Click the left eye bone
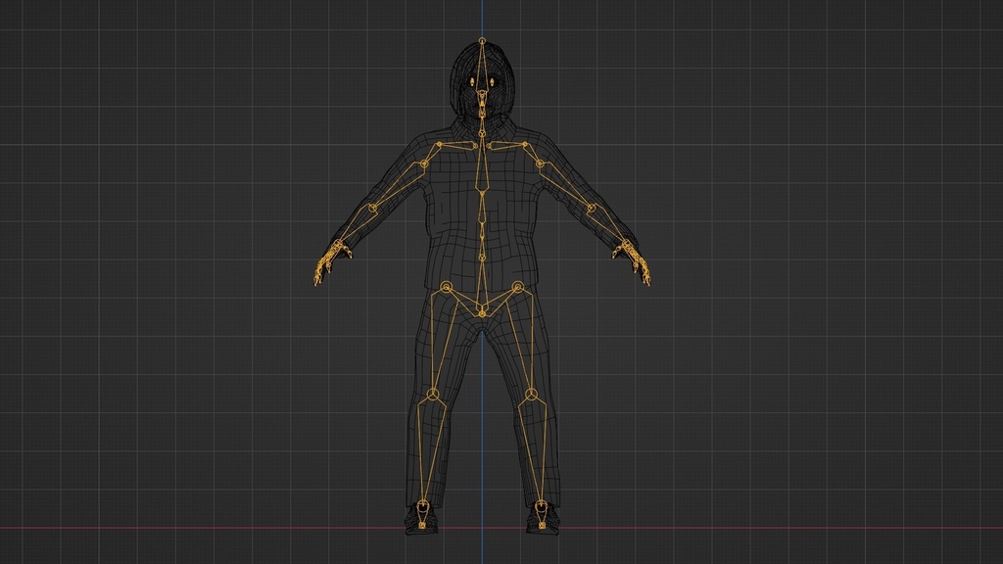The width and height of the screenshot is (1003, 564). [472, 81]
